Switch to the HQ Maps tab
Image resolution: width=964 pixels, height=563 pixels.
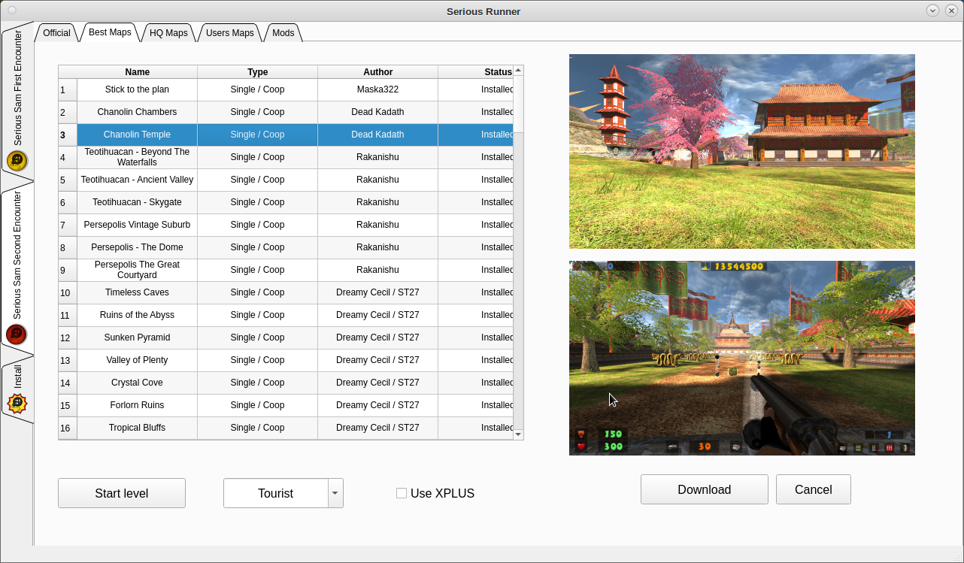[168, 33]
